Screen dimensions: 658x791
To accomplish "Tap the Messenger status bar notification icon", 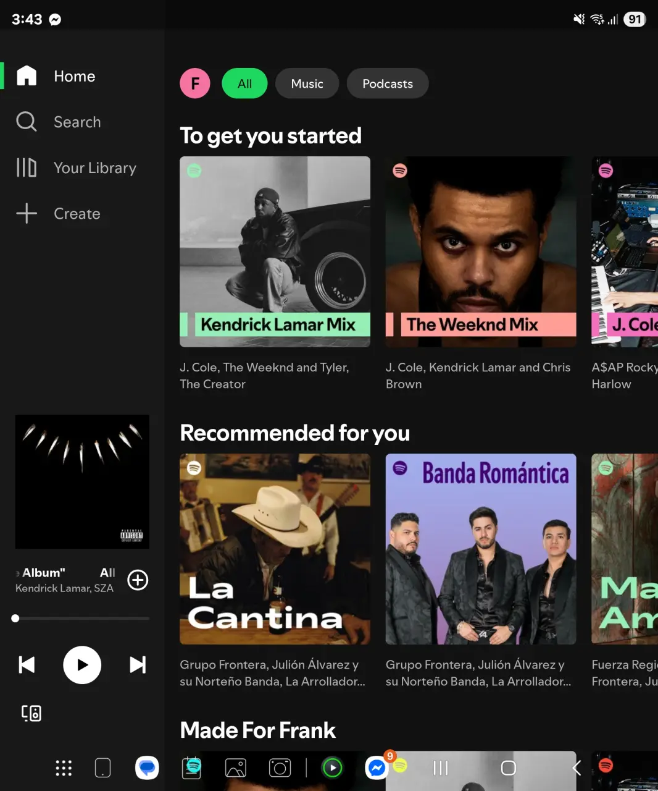I will click(x=55, y=19).
